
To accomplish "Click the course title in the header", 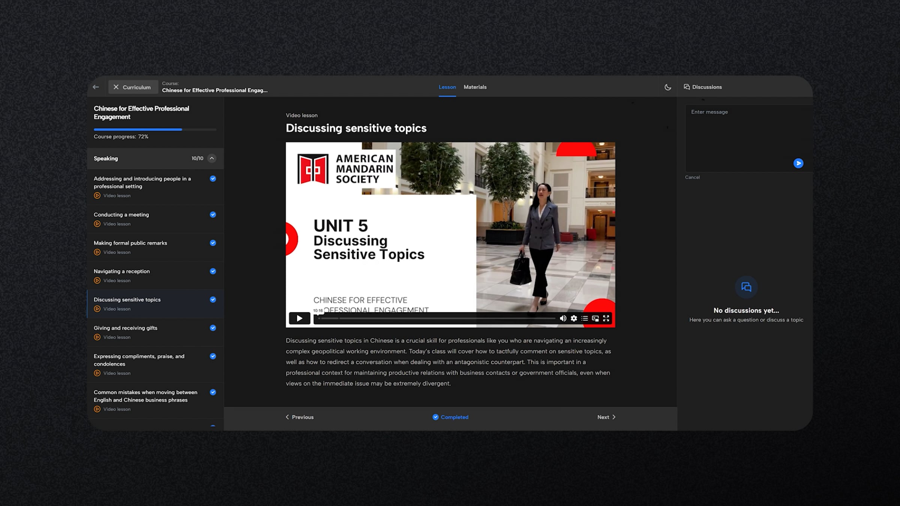I will (x=215, y=90).
